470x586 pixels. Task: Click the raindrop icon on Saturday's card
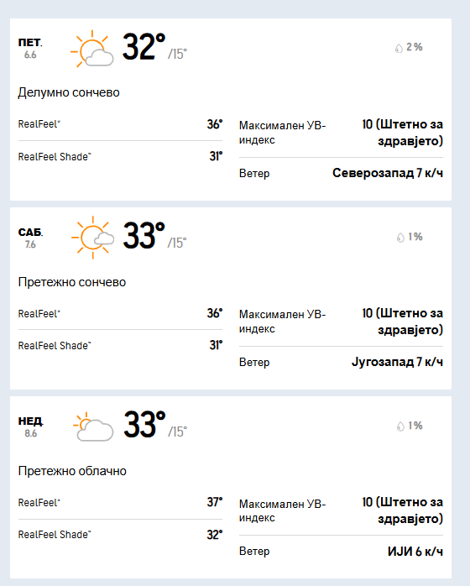[x=400, y=238]
